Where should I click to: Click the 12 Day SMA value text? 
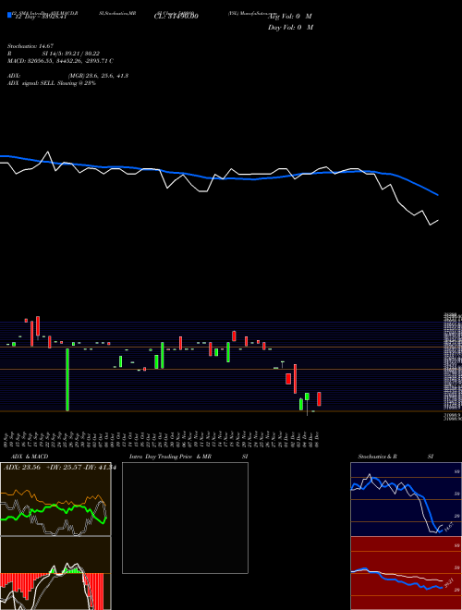41,17
